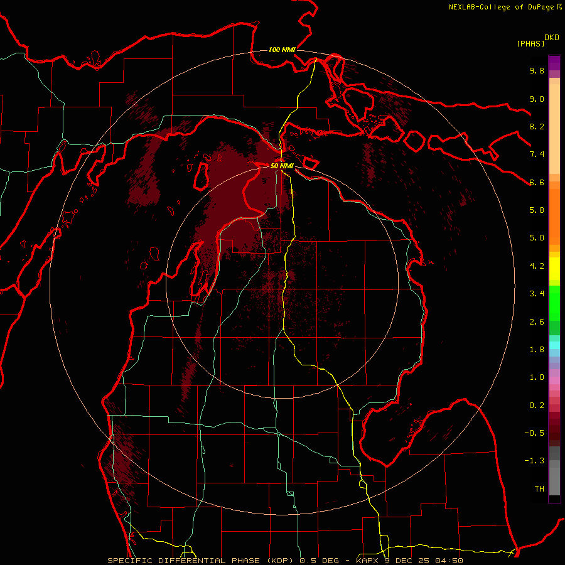
Task: Pick the purple top swatch of the color bar
Action: point(554,63)
